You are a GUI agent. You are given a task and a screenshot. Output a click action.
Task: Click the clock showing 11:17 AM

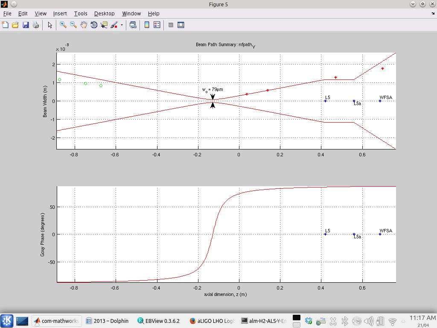(x=422, y=318)
